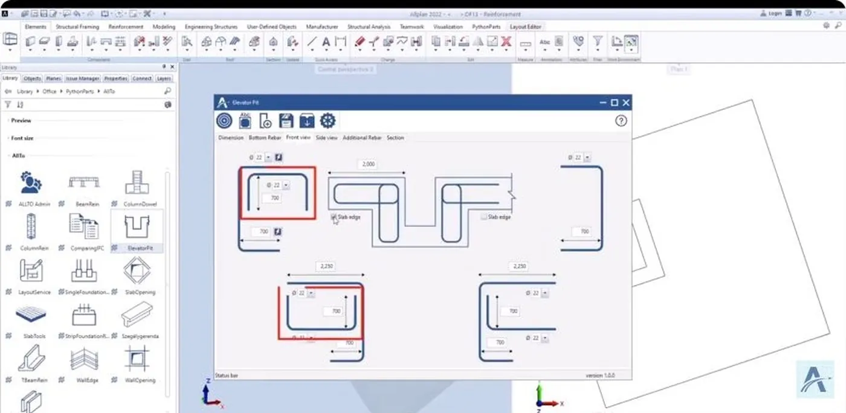The width and height of the screenshot is (846, 413).
Task: Click the red X delete tool in ribbon
Action: [506, 42]
